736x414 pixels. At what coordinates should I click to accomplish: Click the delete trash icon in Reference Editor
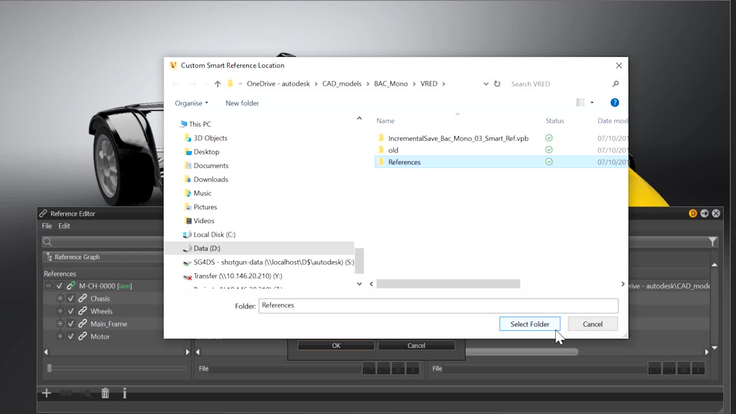click(x=105, y=393)
